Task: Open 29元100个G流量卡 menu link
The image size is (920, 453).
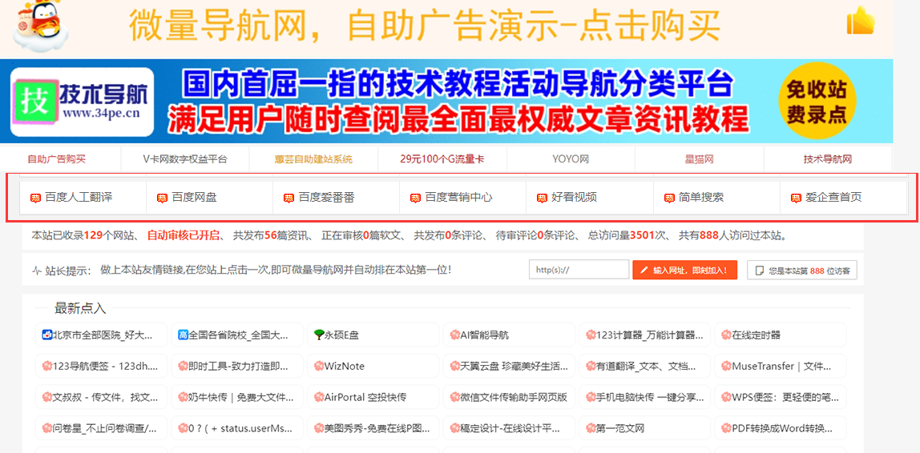Action: pyautogui.click(x=442, y=158)
